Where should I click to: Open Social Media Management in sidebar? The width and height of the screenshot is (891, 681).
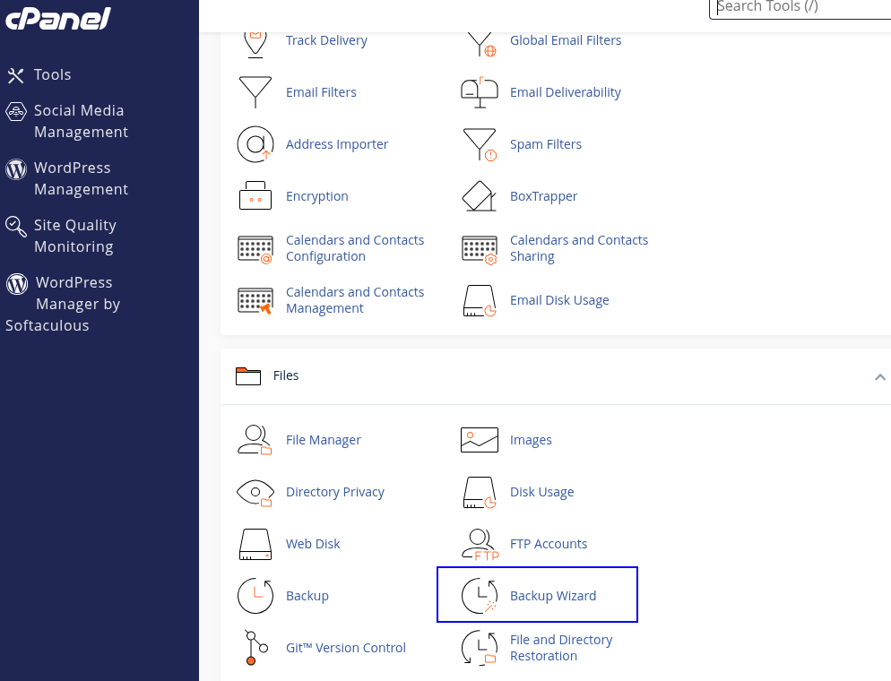tap(82, 121)
